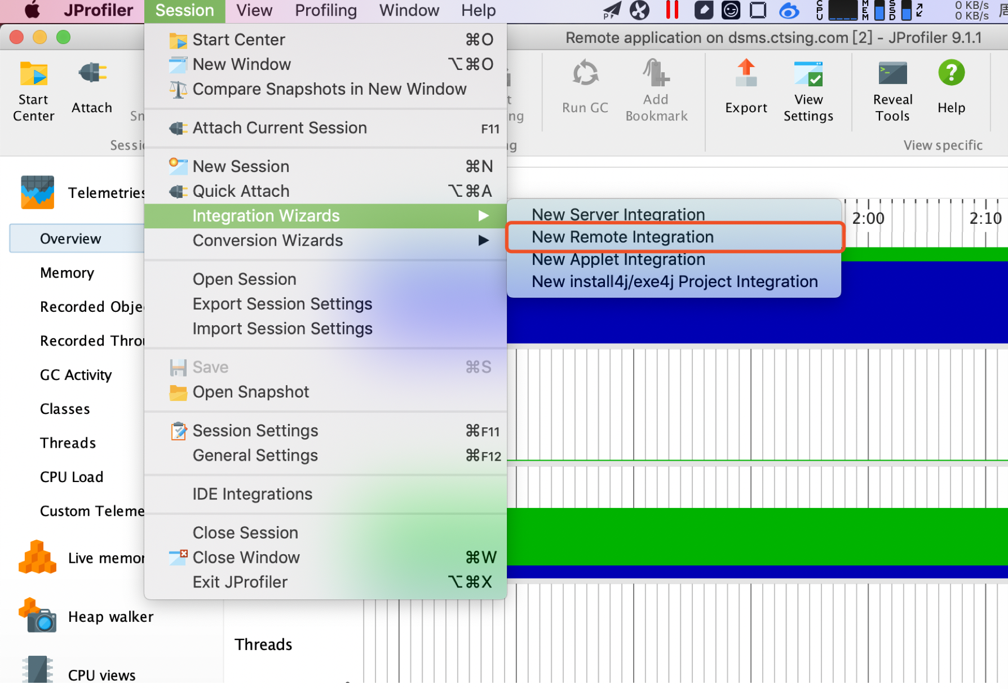The height and width of the screenshot is (689, 1008).
Task: Select New Server Integration in submenu
Action: click(674, 214)
